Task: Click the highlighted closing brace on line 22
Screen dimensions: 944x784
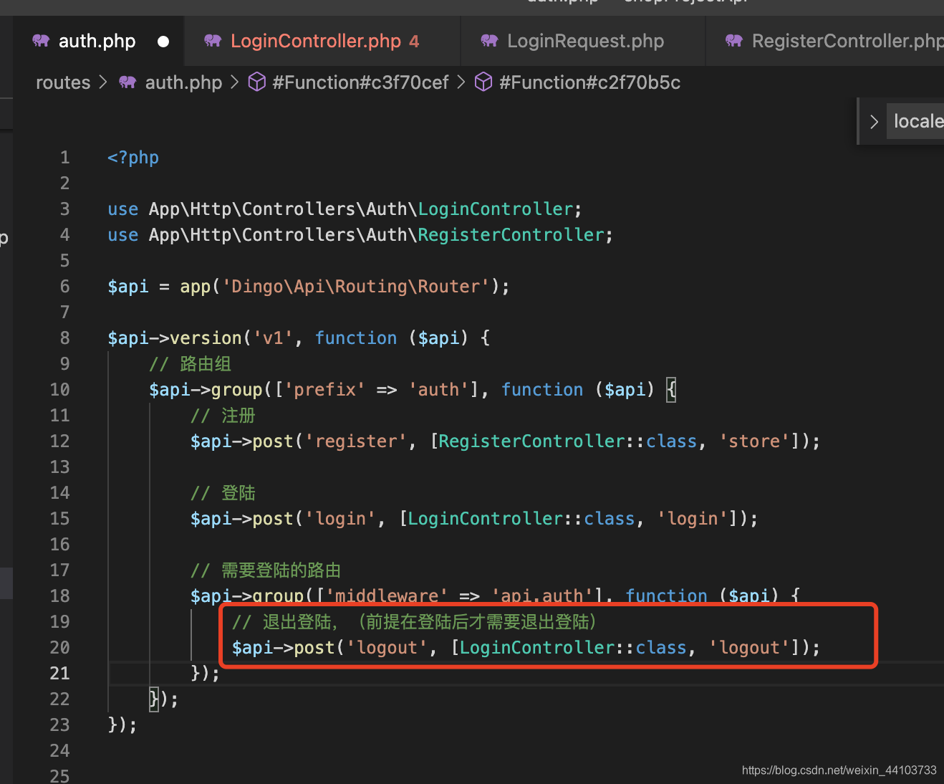Action: (154, 699)
